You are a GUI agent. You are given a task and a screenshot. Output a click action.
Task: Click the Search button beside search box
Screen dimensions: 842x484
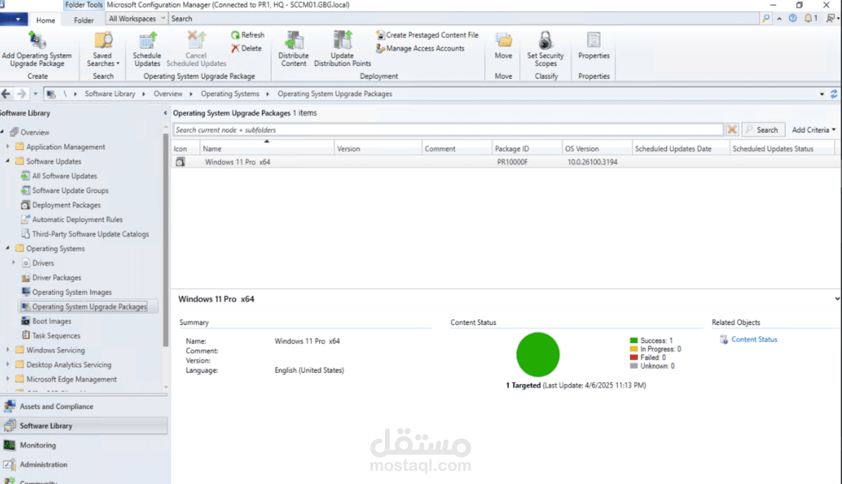coord(763,130)
